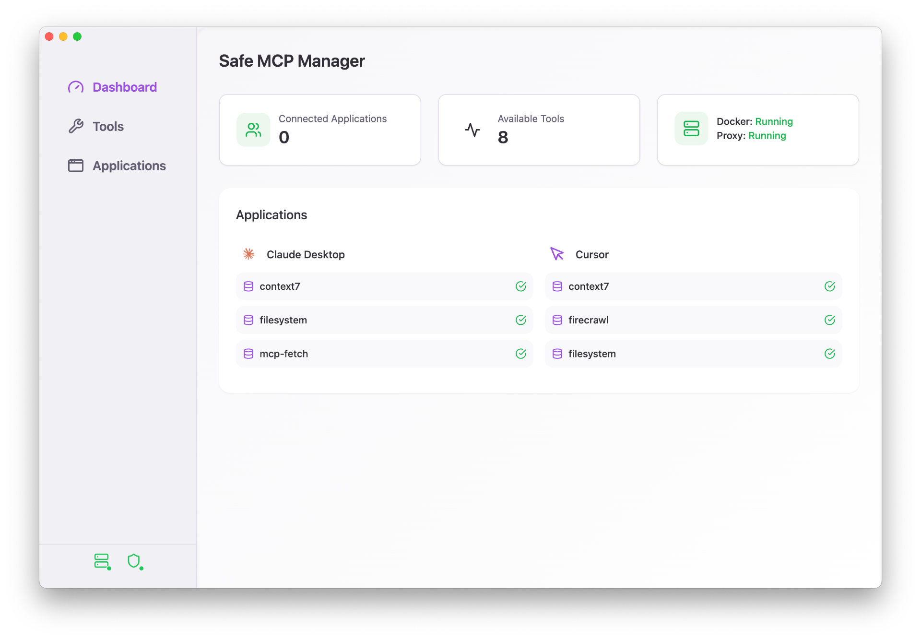Toggle the status check for firecrawl under Cursor

[x=830, y=320]
